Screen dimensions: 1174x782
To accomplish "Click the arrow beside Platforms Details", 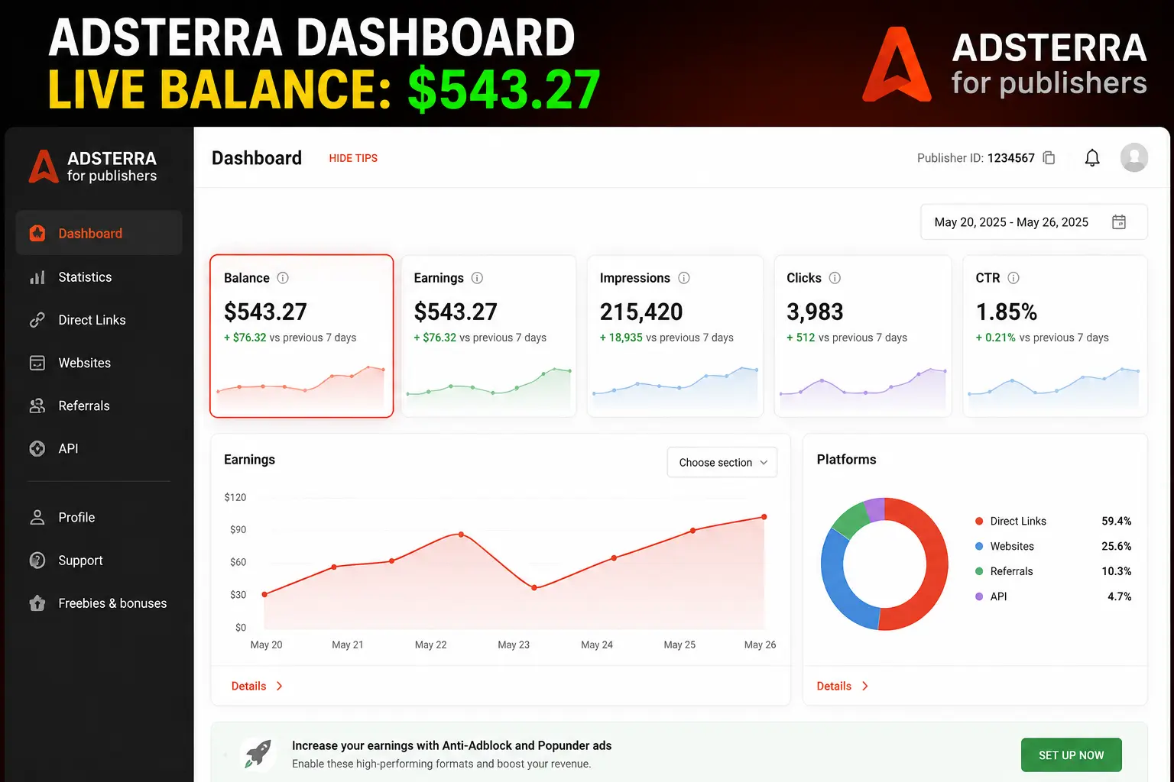I will click(864, 686).
